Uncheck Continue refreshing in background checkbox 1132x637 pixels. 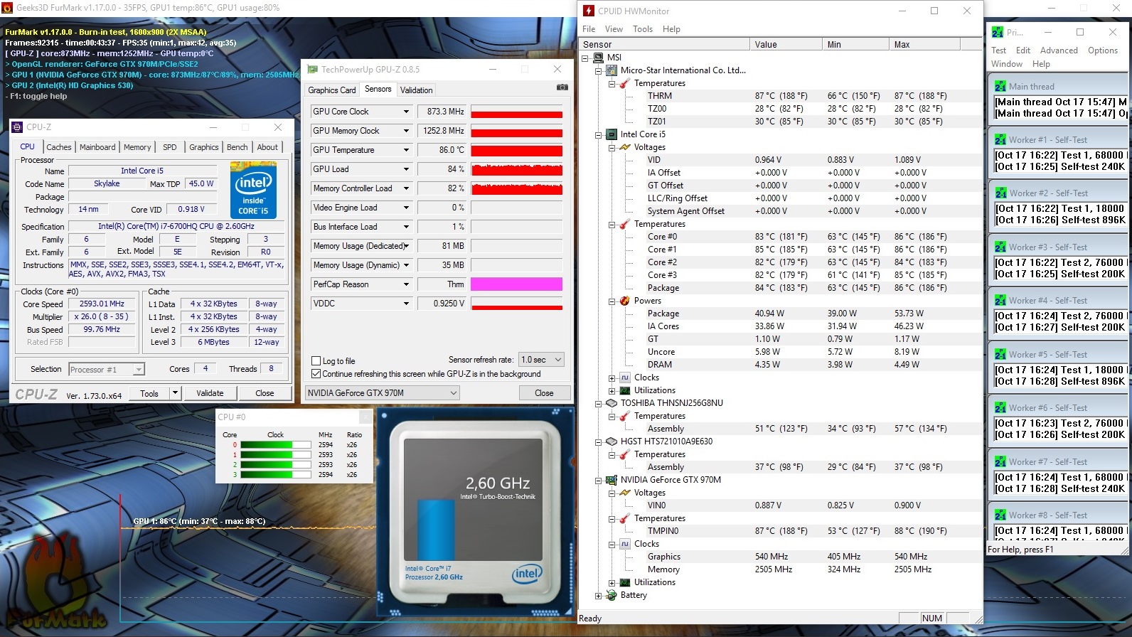click(316, 374)
